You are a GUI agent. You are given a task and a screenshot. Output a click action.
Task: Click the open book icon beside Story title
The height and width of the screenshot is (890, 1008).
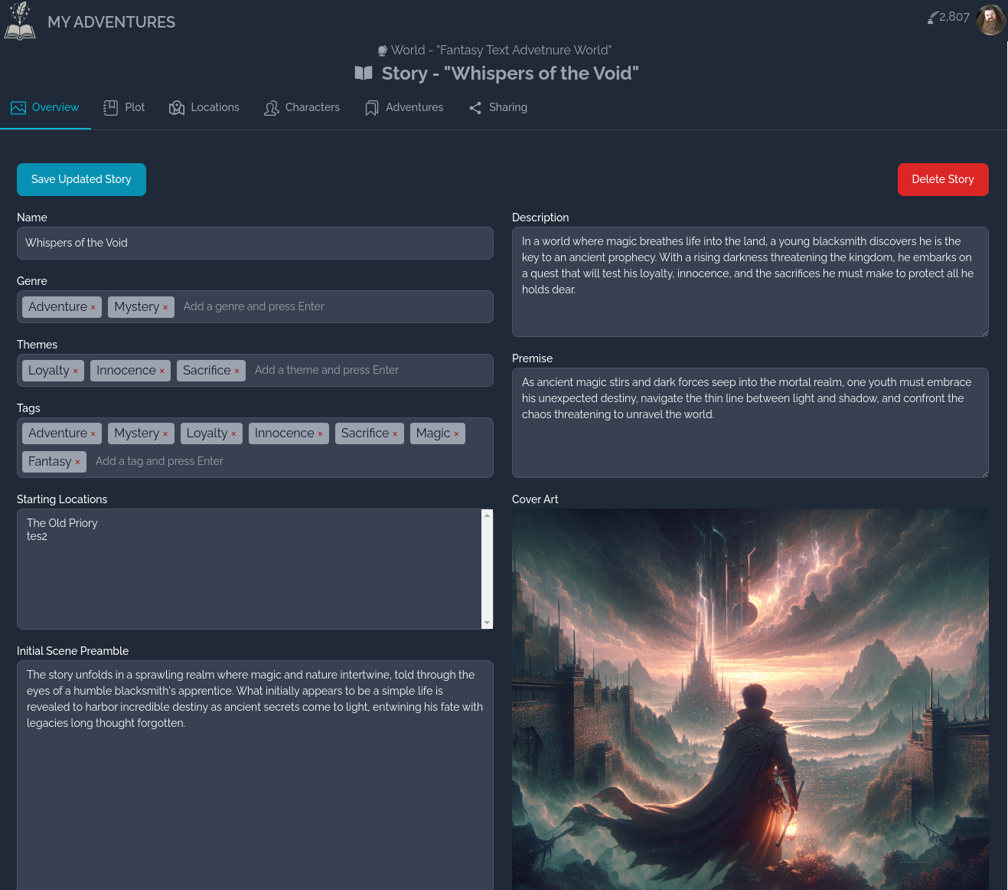(x=364, y=74)
